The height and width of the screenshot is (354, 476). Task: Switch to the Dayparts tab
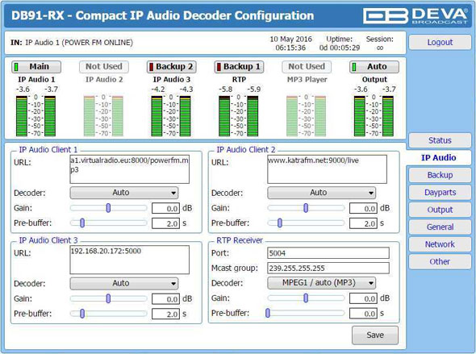coord(440,192)
